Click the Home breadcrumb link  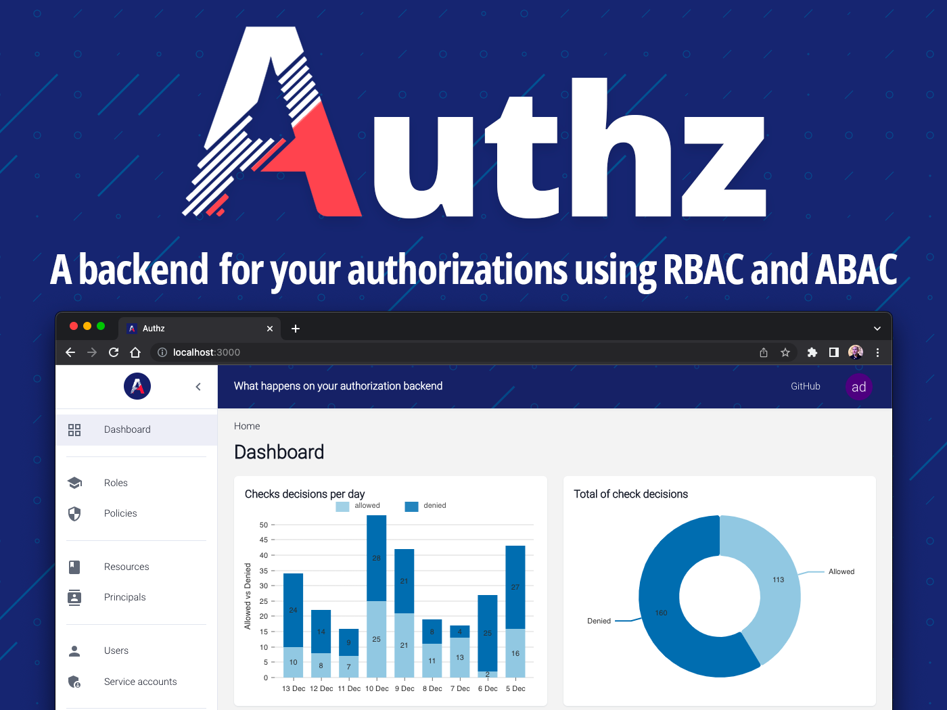(247, 426)
